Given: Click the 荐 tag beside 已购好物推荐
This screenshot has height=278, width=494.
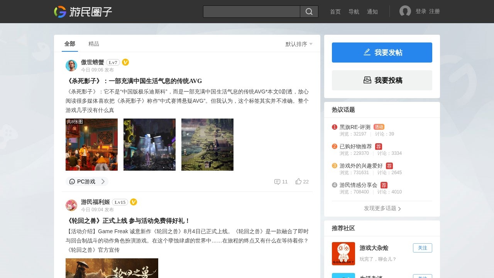Looking at the screenshot, I should point(379,146).
